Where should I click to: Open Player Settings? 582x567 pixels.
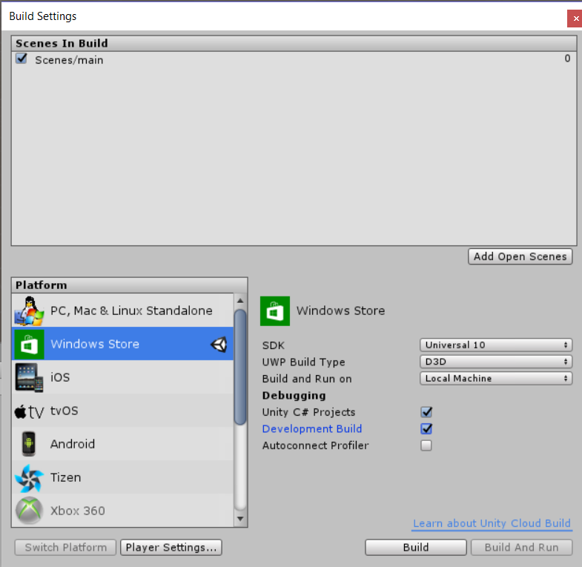click(x=171, y=547)
